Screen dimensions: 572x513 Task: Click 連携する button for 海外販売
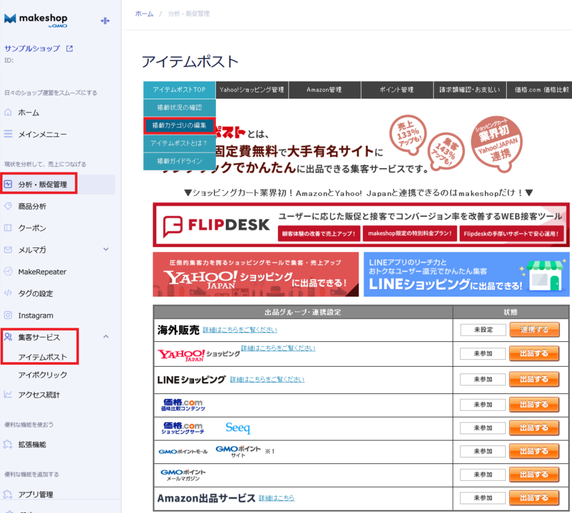(x=534, y=330)
